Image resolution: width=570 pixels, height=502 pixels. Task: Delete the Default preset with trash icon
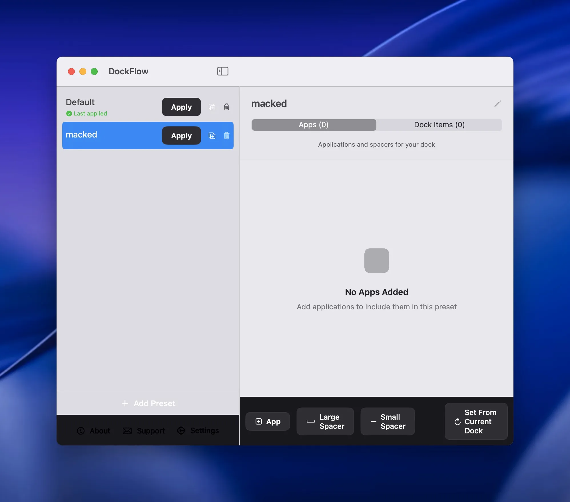click(226, 107)
